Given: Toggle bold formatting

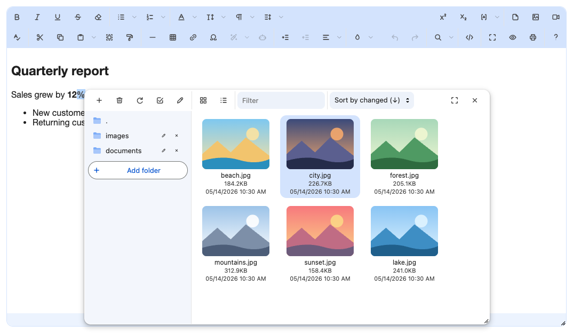Looking at the screenshot, I should click(17, 17).
